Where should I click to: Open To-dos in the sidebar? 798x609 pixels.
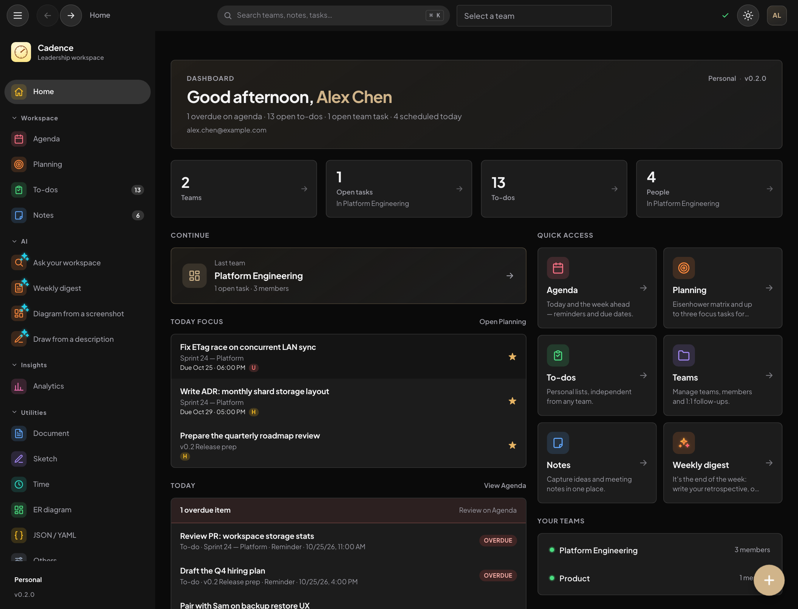(78, 190)
